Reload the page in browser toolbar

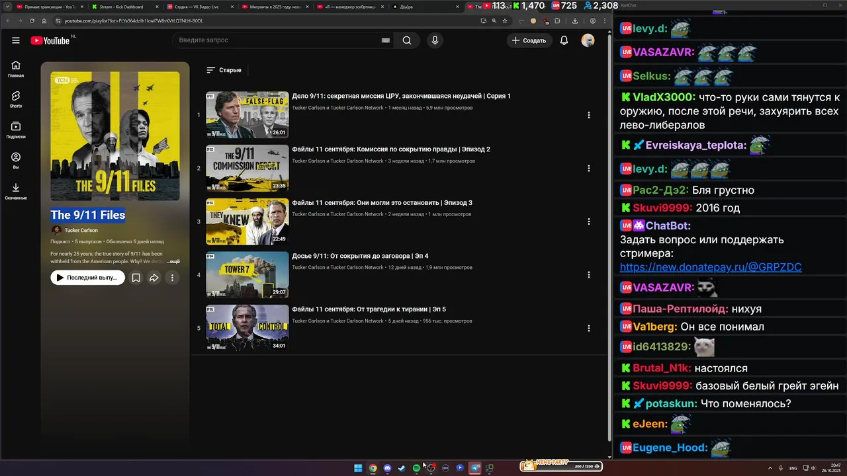coord(32,20)
